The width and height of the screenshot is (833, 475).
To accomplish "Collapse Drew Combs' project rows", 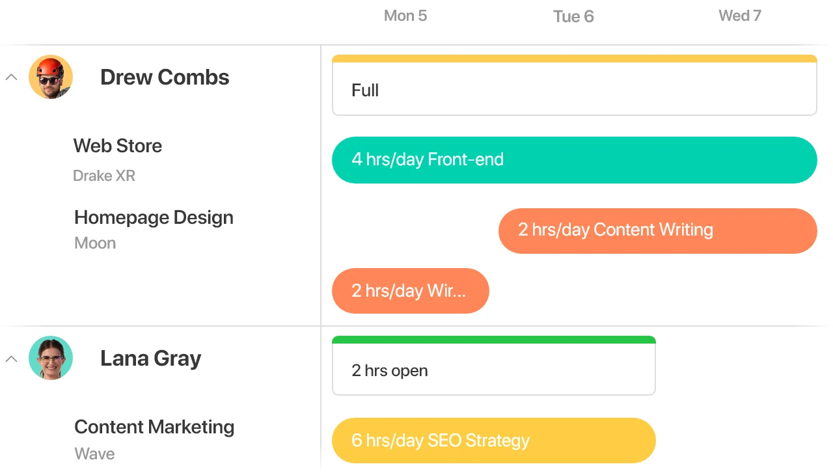I will 11,77.
